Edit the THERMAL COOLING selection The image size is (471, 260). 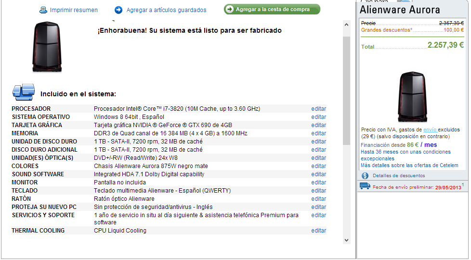pyautogui.click(x=319, y=230)
